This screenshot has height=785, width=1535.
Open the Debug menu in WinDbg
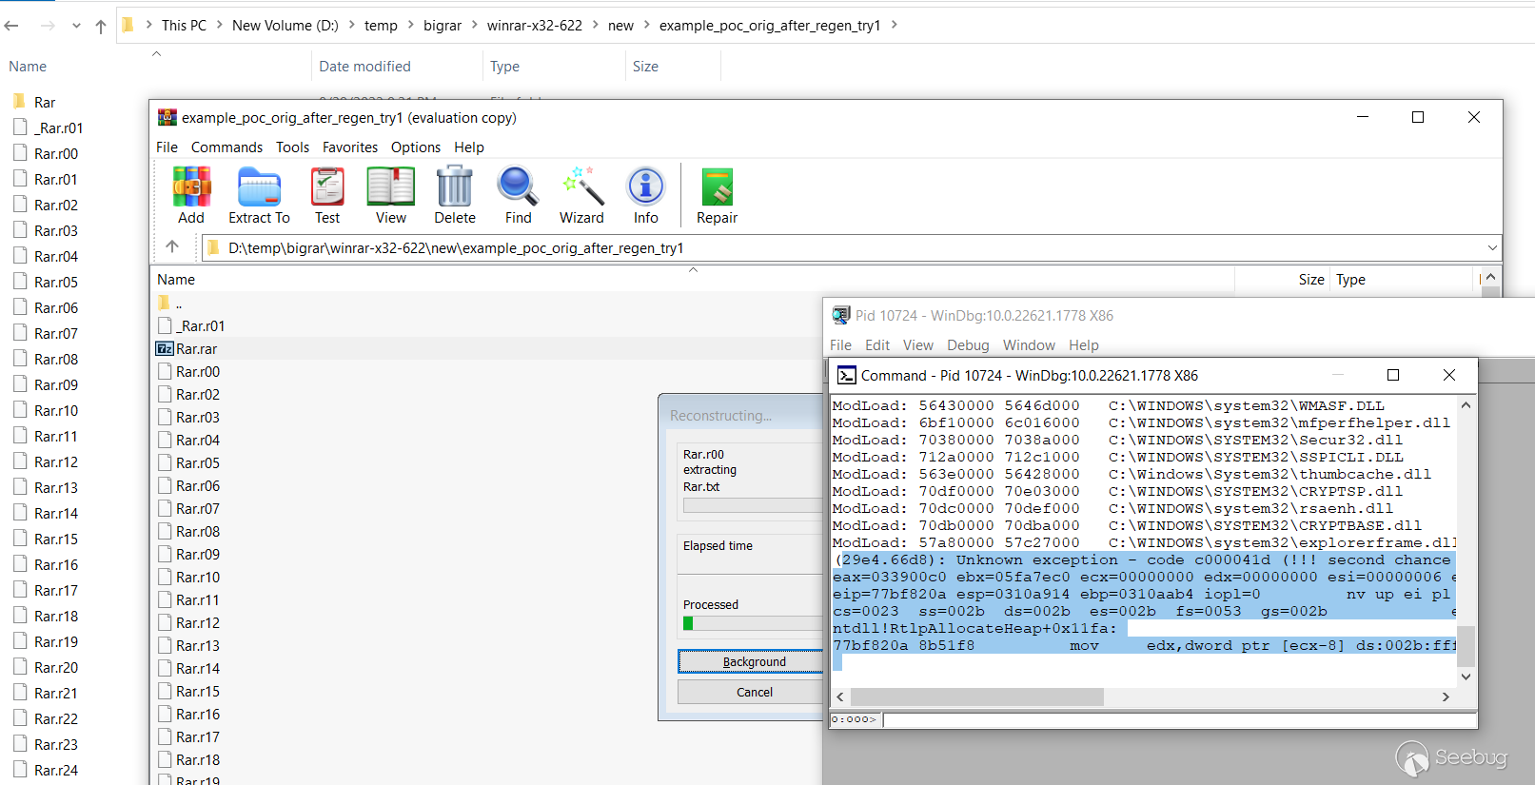click(x=968, y=345)
